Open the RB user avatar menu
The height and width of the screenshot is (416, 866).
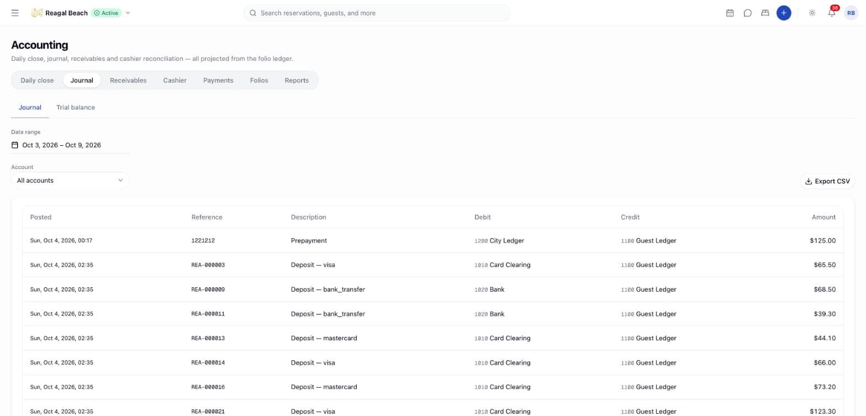pos(851,13)
